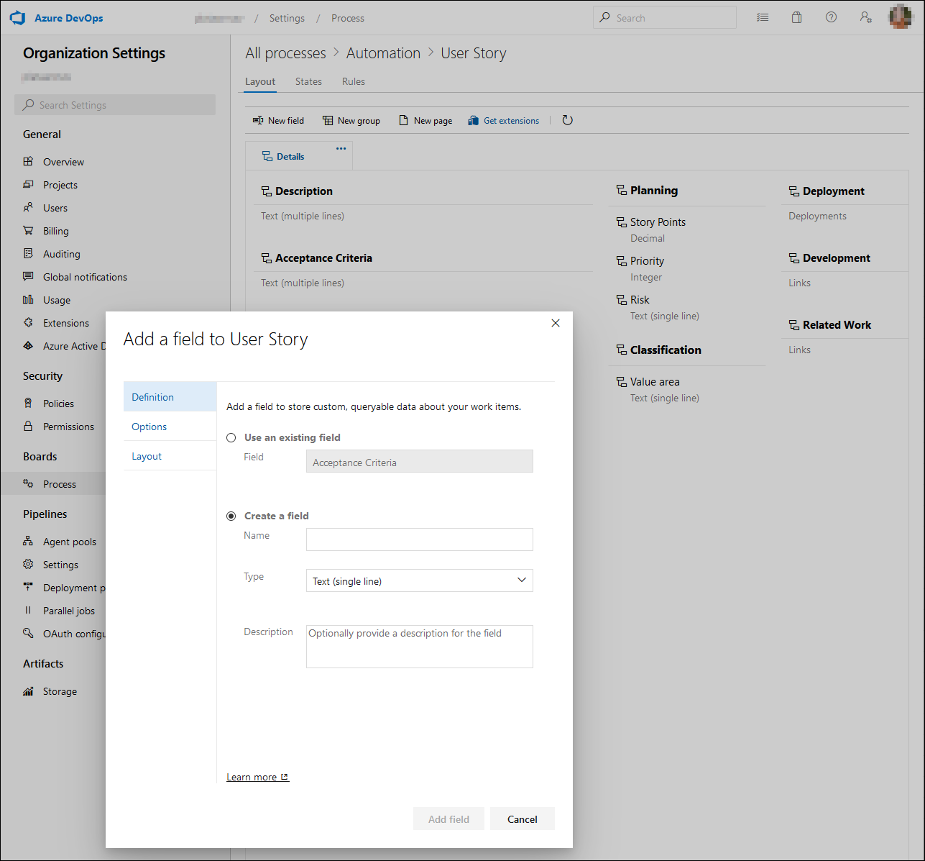This screenshot has height=861, width=925.
Task: Click the Global notifications icon
Action: [28, 276]
